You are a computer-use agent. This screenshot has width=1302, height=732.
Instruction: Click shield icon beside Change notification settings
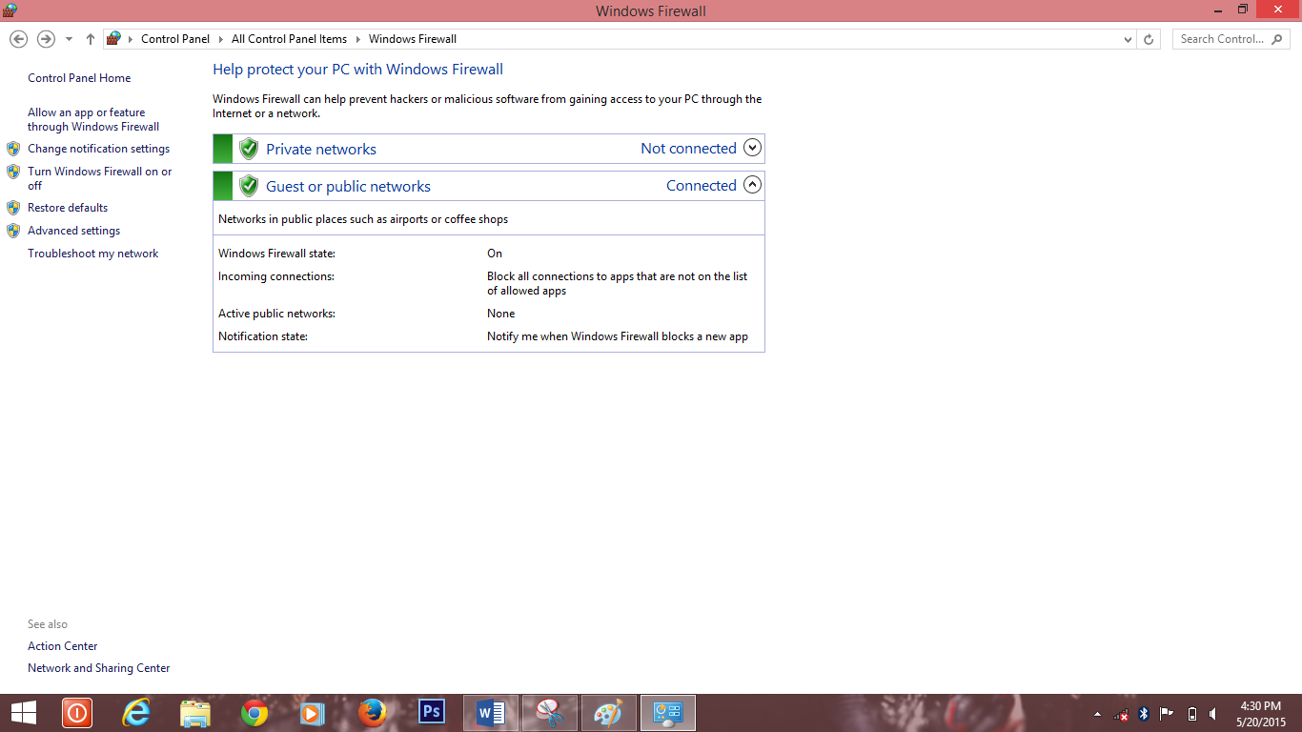click(x=13, y=149)
